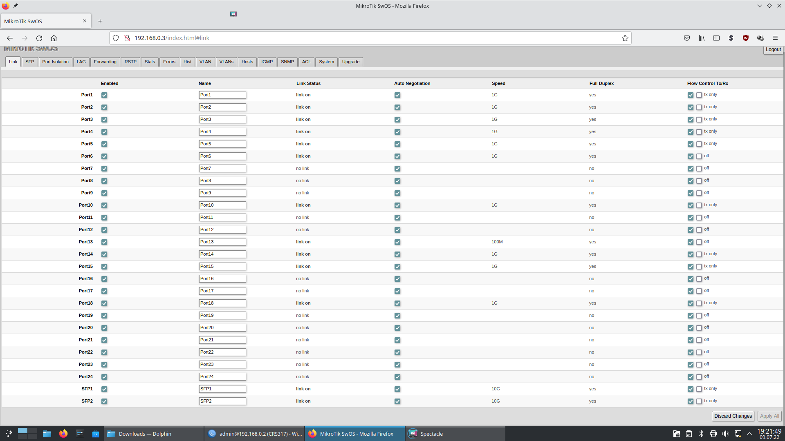Screen dimensions: 785x441
Task: Reload the current page
Action: coord(39,38)
